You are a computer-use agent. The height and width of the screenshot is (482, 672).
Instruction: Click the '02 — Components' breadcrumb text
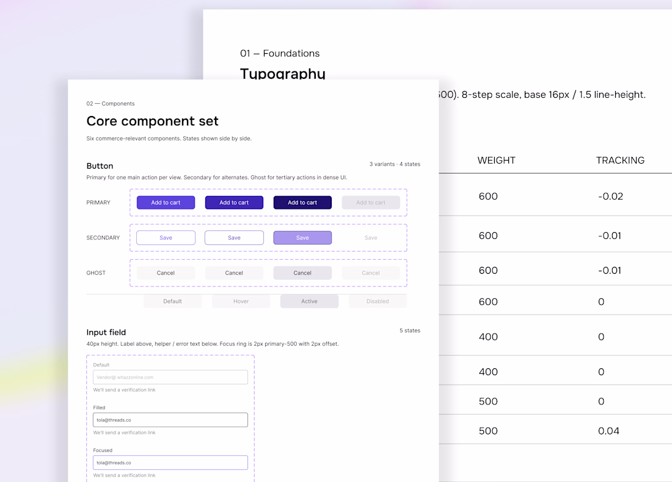[x=111, y=104]
